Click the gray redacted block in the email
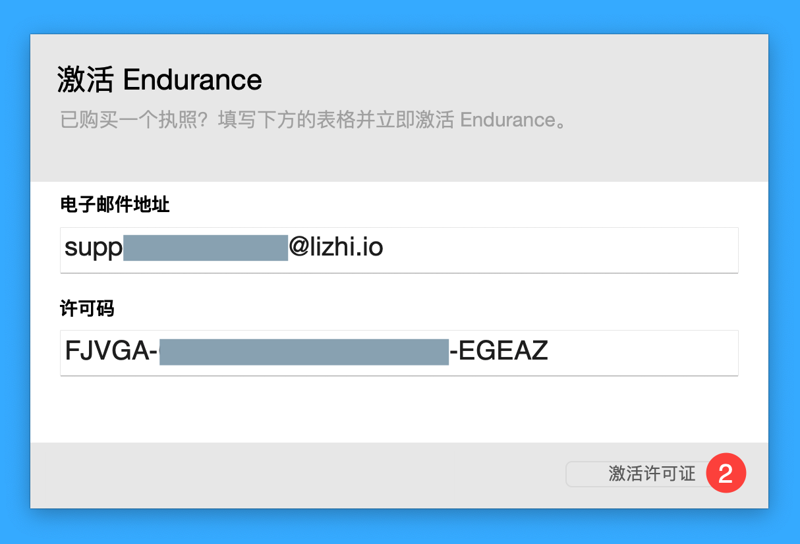800x544 pixels. pos(206,248)
